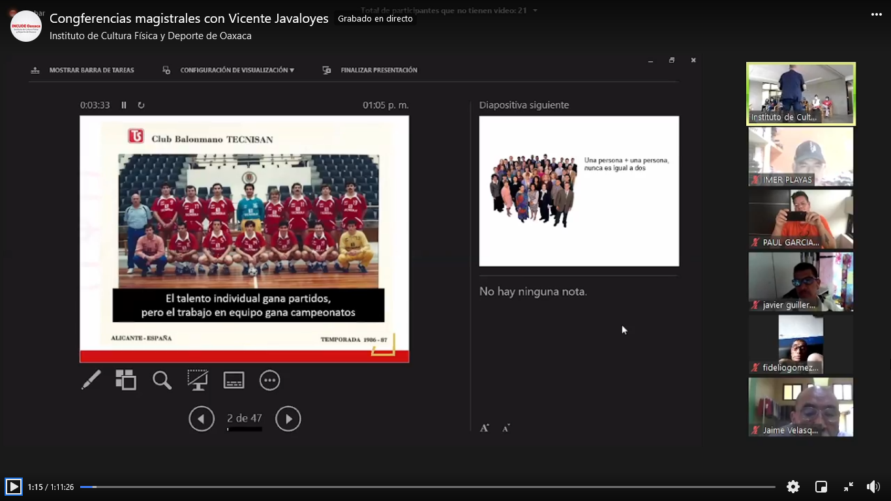Viewport: 891px width, 501px height.
Task: Toggle picture-in-picture mode
Action: (x=821, y=487)
